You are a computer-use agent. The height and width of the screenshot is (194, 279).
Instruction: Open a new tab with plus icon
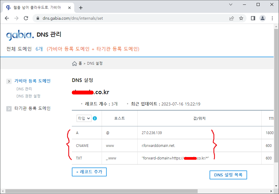click(x=81, y=8)
